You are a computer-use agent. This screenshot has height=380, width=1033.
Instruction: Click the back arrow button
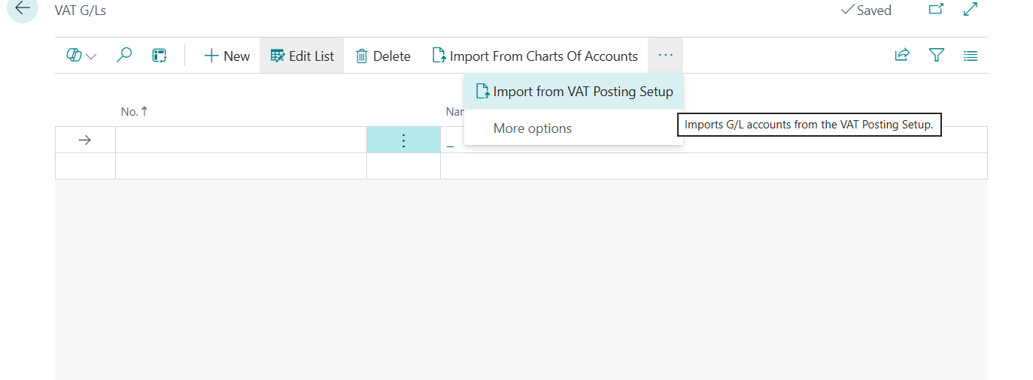[x=23, y=10]
